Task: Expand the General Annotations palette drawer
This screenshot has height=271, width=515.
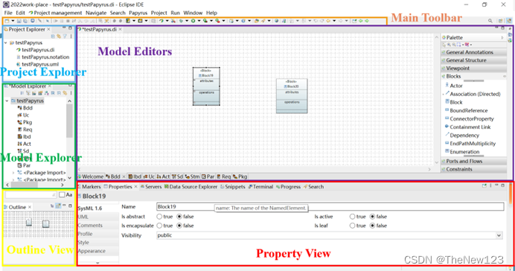Action: 473,52
